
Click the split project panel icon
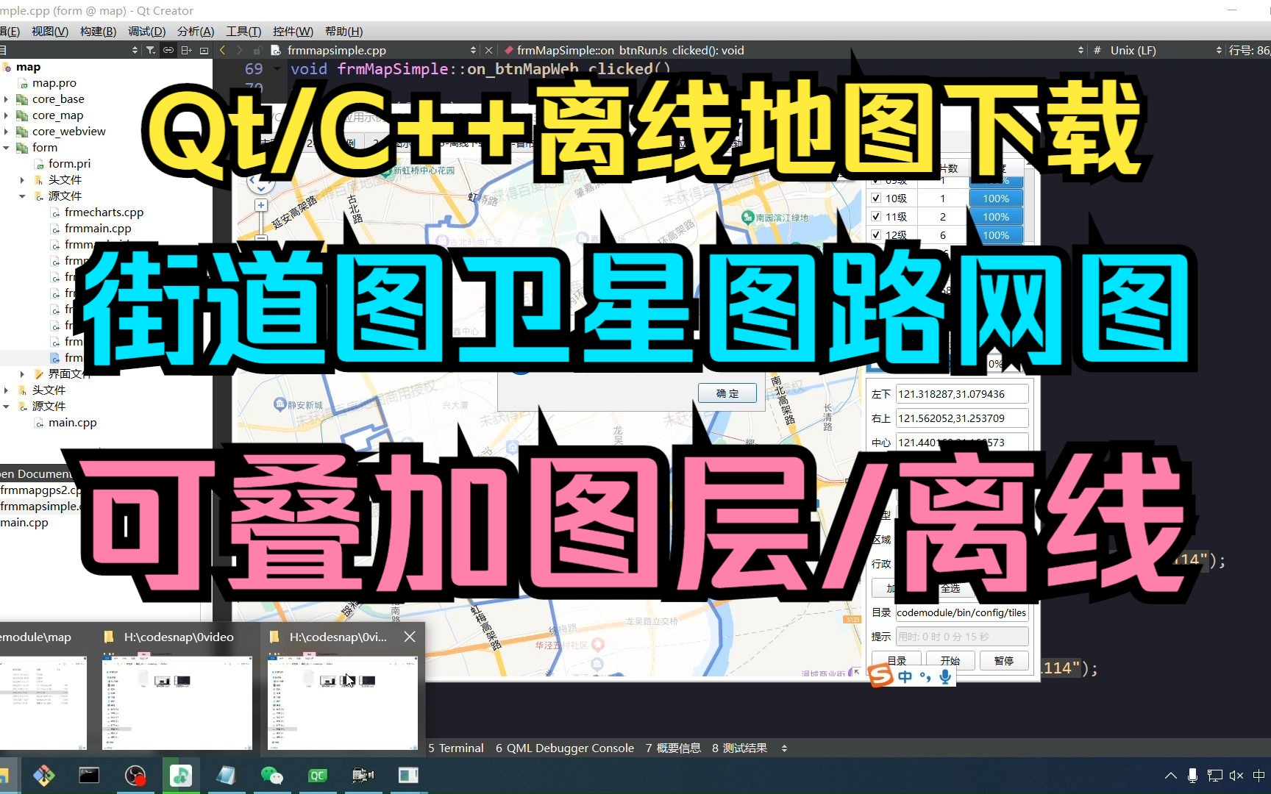pos(186,50)
